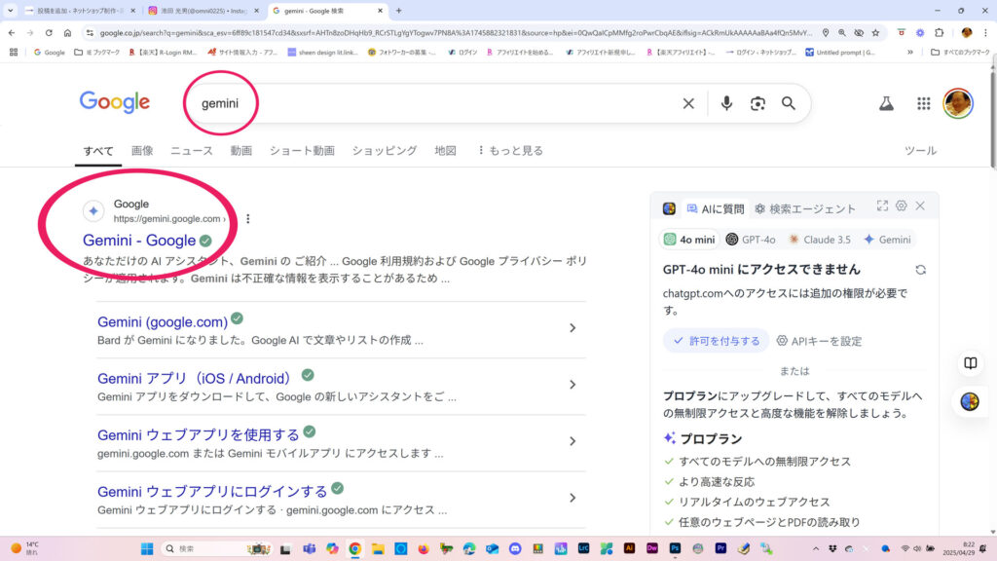Open the Windows Start menu
Viewport: 997px width, 561px height.
pos(147,548)
